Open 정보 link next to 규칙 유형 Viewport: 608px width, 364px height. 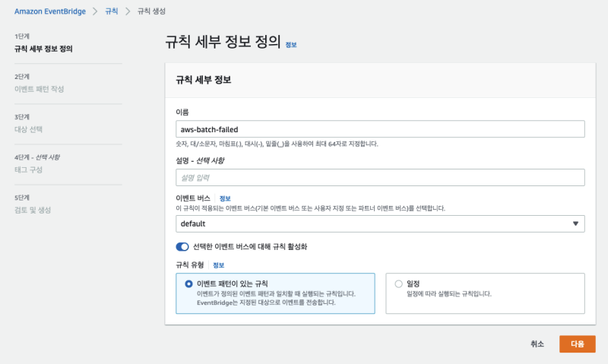(219, 265)
